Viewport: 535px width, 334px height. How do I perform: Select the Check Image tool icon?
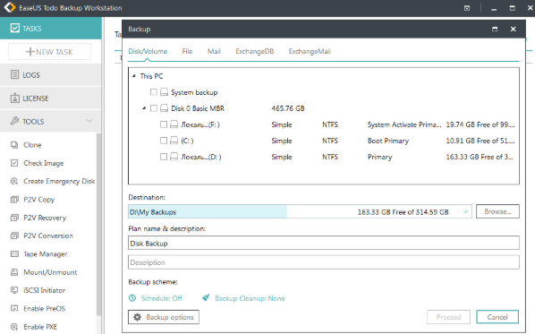[x=14, y=163]
